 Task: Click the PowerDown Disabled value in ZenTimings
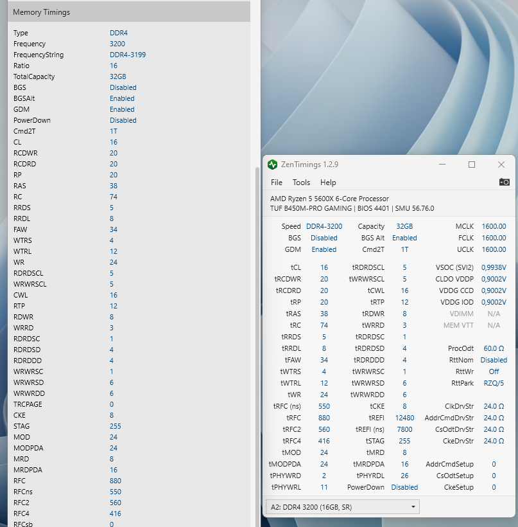[404, 487]
